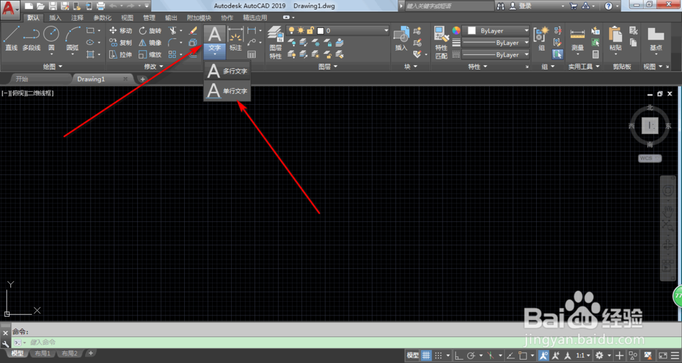682x363 pixels.
Task: Click the viewport controls [-] label
Action: click(4, 93)
